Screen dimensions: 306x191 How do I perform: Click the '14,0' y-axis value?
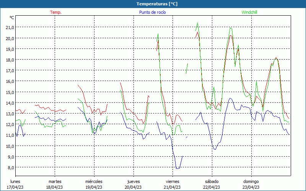10,103
